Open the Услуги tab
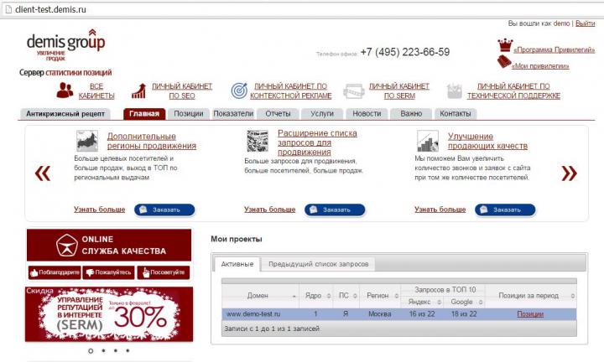604x362 pixels. [x=322, y=114]
